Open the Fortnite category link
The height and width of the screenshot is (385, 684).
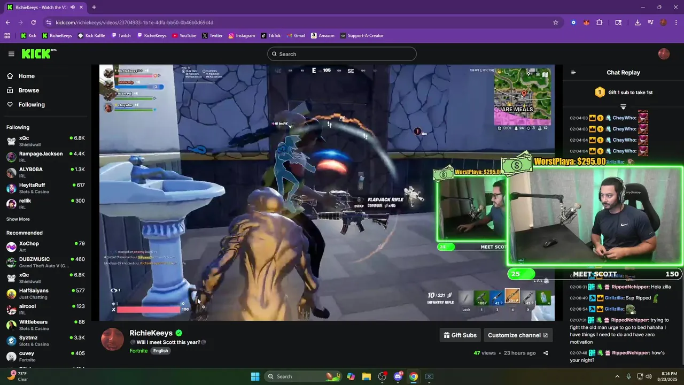click(138, 351)
